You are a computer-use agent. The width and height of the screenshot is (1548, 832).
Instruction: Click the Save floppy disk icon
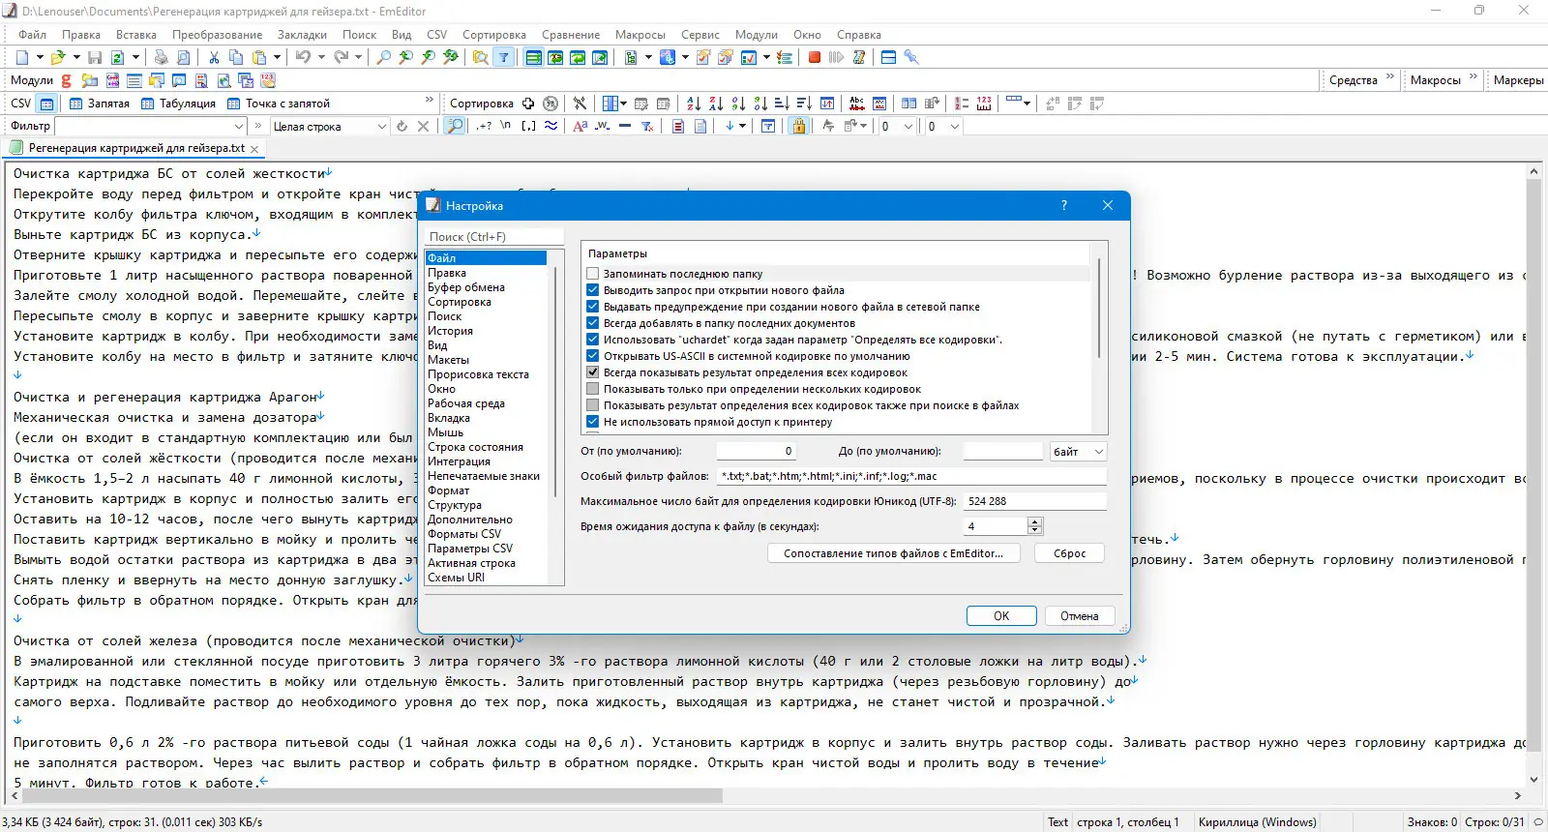click(x=95, y=58)
